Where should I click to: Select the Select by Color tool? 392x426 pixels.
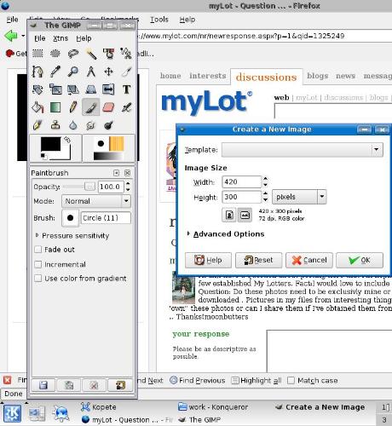108,54
